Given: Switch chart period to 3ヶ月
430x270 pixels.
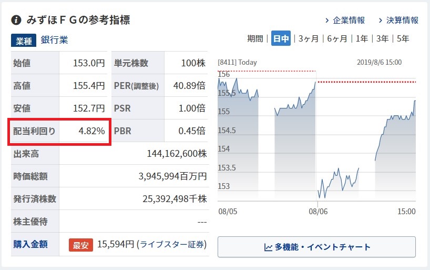Looking at the screenshot, I should tap(309, 38).
